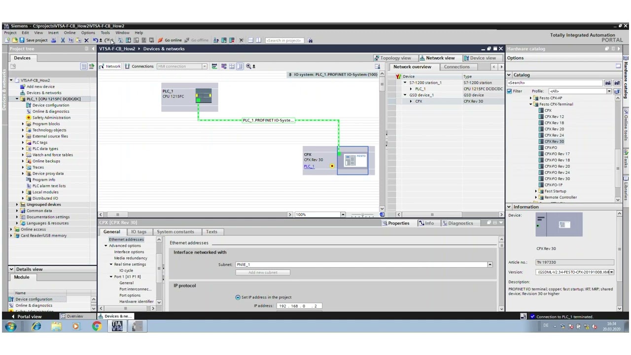This screenshot has height=355, width=631.
Task: Click the Cut scissors icon
Action: (63, 40)
